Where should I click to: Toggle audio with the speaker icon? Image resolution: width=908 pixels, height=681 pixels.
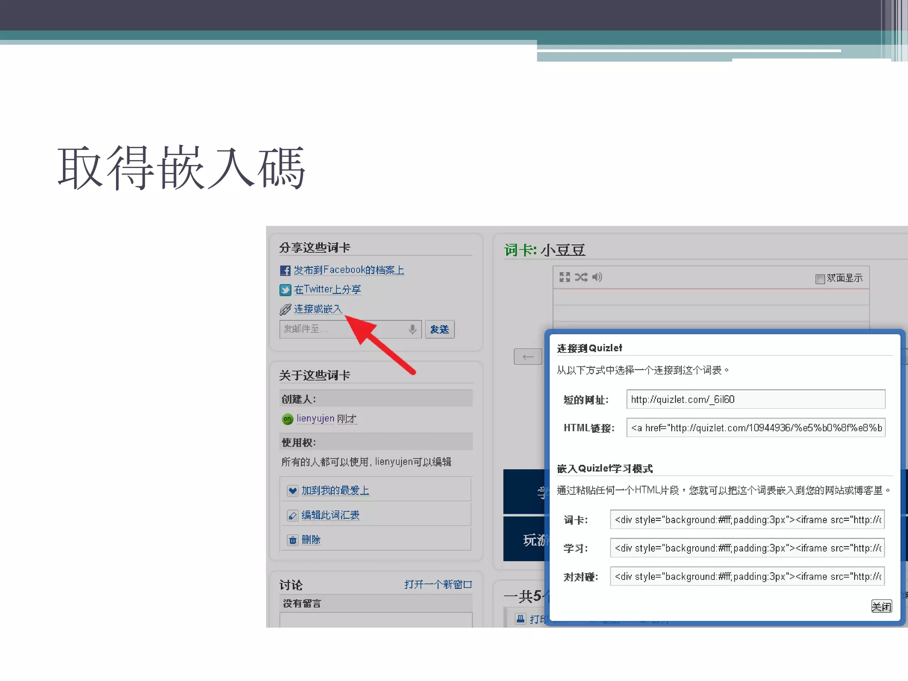coord(597,278)
